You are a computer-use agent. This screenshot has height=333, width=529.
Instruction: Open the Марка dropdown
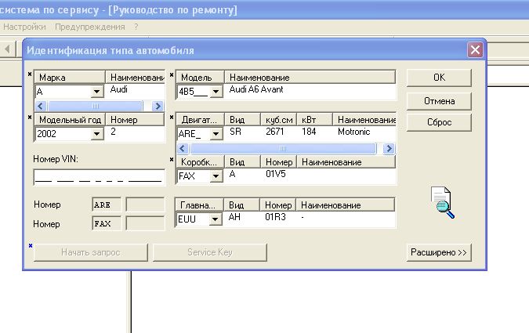point(97,92)
